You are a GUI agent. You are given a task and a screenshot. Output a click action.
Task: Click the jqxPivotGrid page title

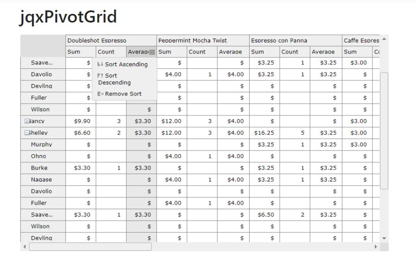point(68,17)
